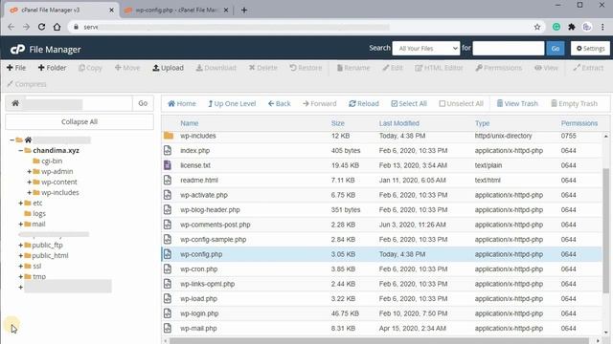Switch to the wp-config.php browser tab
The width and height of the screenshot is (613, 344).
pyautogui.click(x=176, y=11)
